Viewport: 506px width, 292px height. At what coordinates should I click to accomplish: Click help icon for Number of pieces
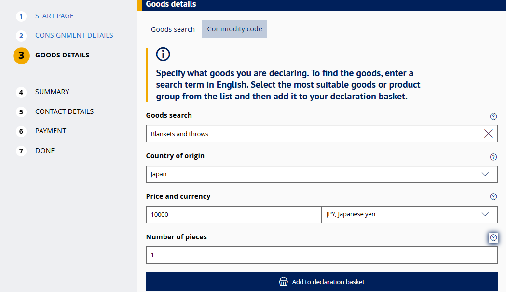pyautogui.click(x=493, y=237)
